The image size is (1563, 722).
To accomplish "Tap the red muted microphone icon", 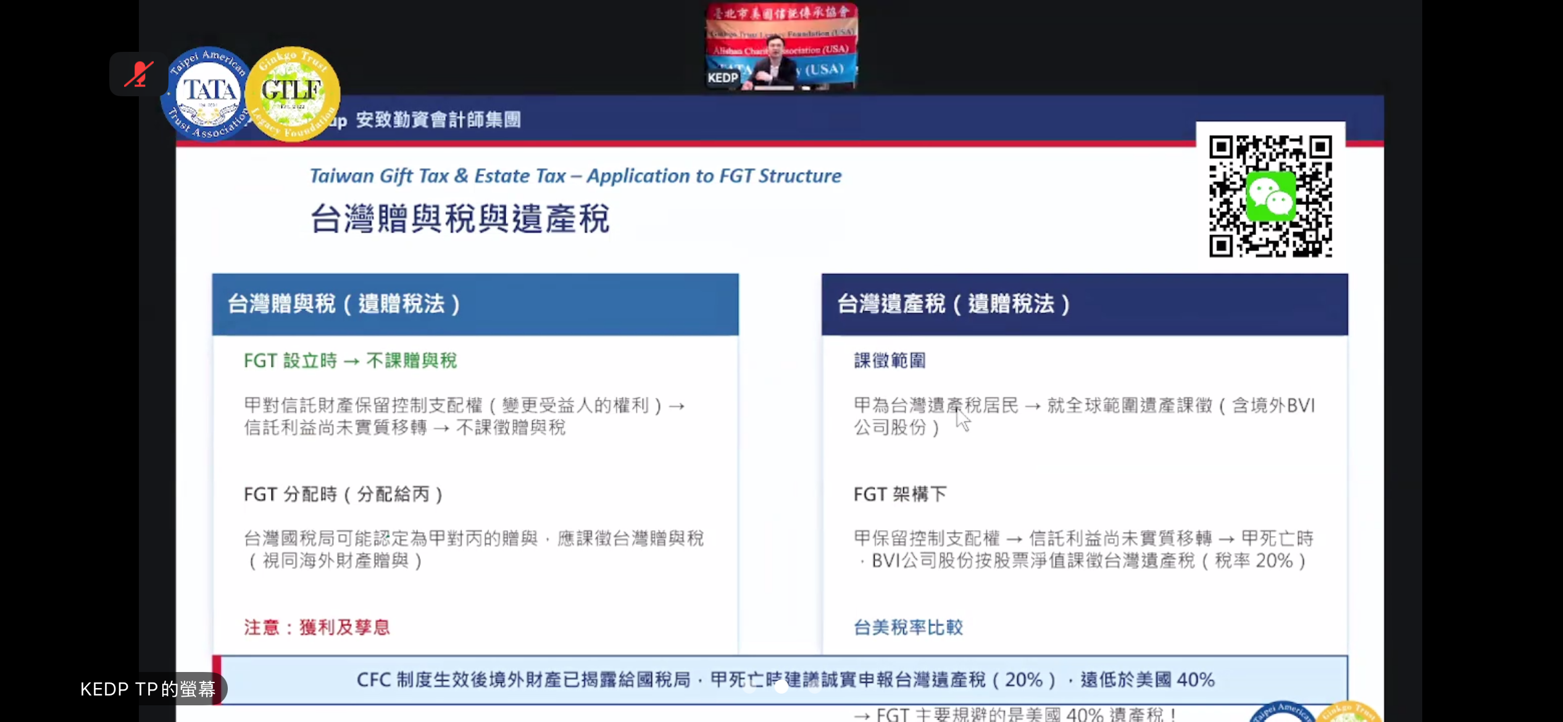I will [x=139, y=75].
